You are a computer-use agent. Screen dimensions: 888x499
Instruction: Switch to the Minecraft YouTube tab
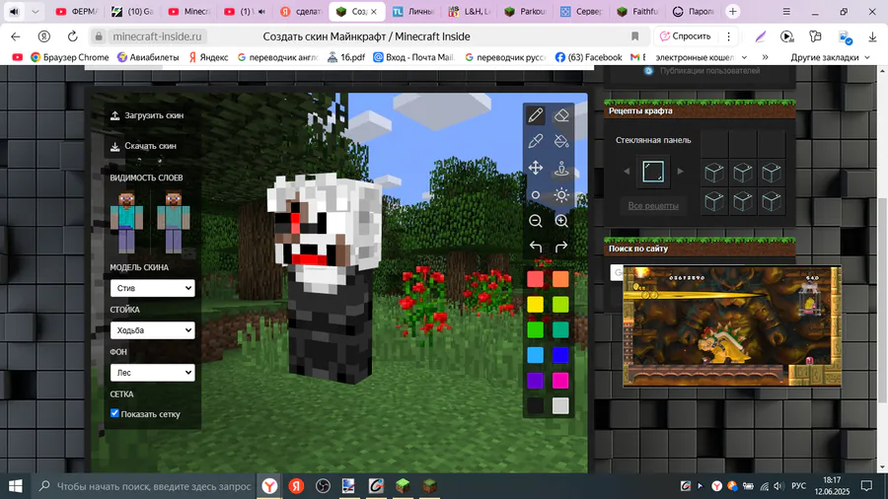pos(189,11)
